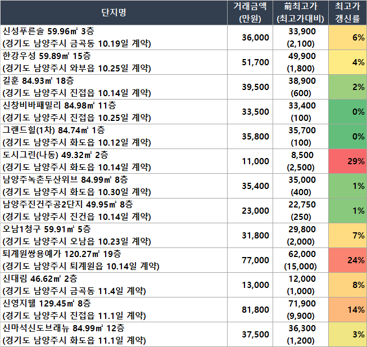Click the 37,500 transaction amount cell

[250, 335]
